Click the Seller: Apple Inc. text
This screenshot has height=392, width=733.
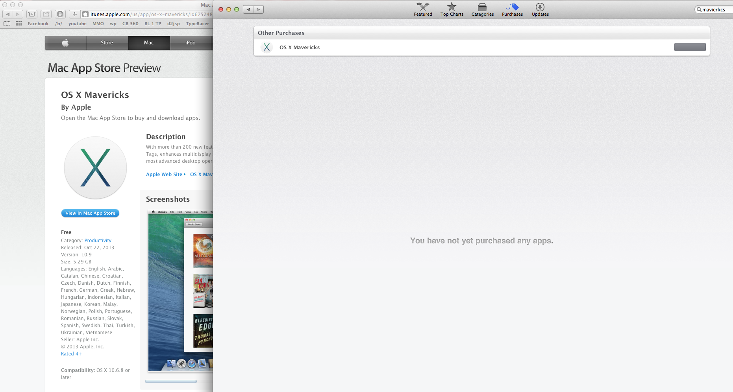80,340
